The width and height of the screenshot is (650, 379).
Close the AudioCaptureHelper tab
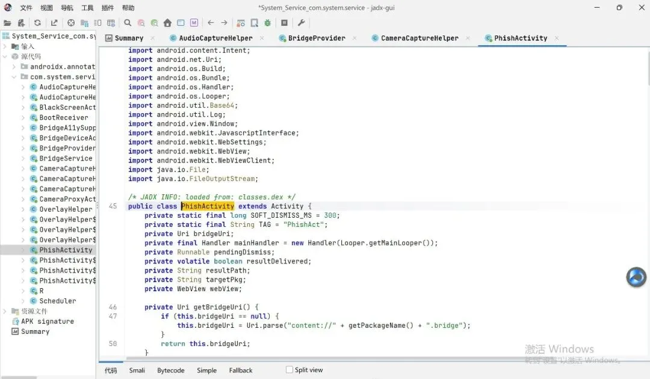pos(262,38)
